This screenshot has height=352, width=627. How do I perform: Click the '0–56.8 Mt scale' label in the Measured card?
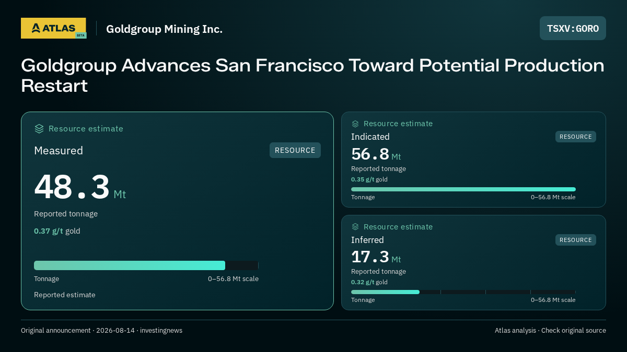233,279
